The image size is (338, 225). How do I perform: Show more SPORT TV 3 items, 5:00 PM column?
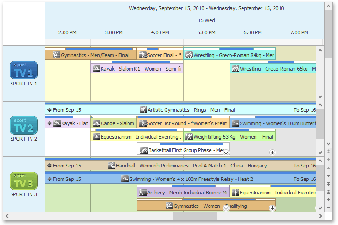pos(226,208)
